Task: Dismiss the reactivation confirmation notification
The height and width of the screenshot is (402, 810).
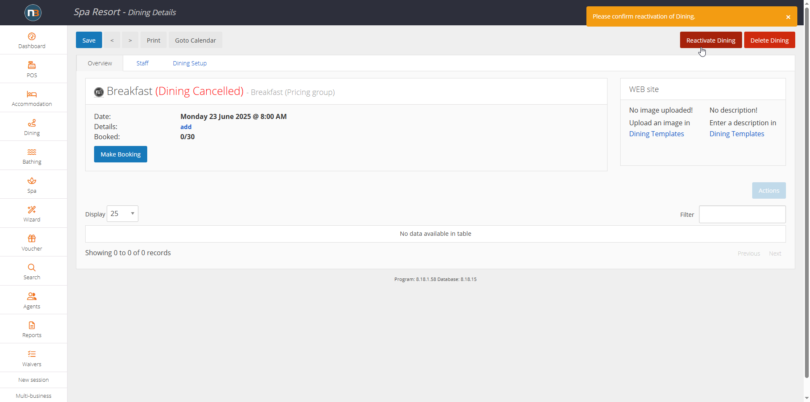Action: [x=788, y=17]
